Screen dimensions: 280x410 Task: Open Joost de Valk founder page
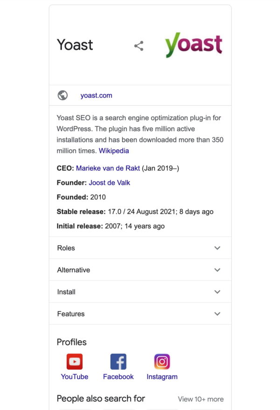[x=109, y=183]
